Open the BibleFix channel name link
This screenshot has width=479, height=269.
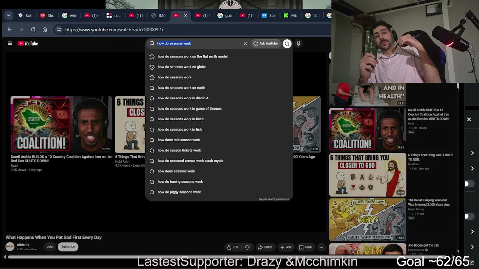23,245
